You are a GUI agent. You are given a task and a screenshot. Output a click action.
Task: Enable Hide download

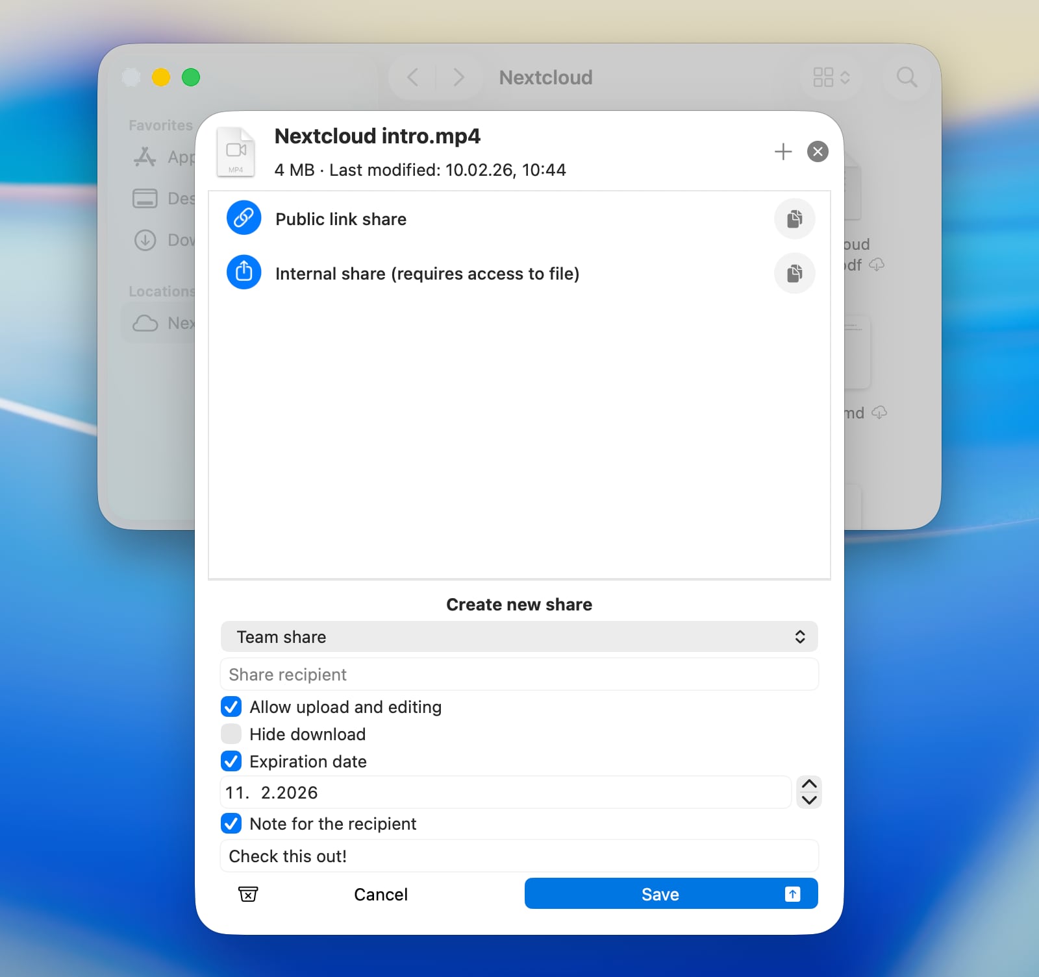pos(231,734)
